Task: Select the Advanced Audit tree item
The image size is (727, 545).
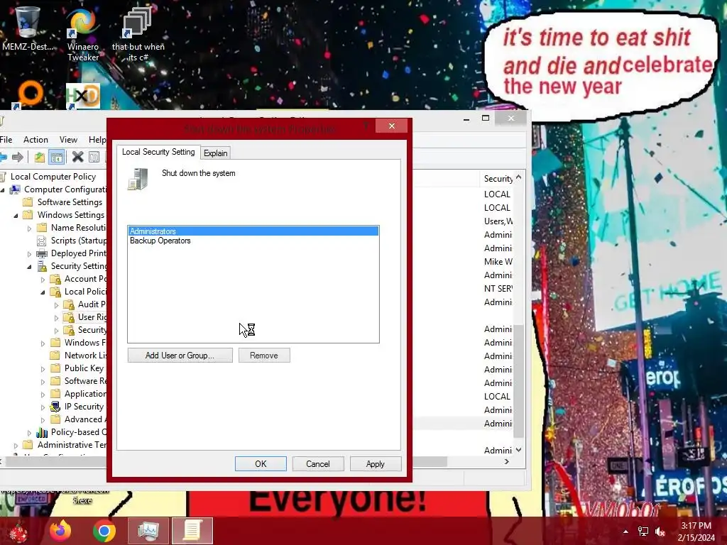Action: pyautogui.click(x=85, y=419)
